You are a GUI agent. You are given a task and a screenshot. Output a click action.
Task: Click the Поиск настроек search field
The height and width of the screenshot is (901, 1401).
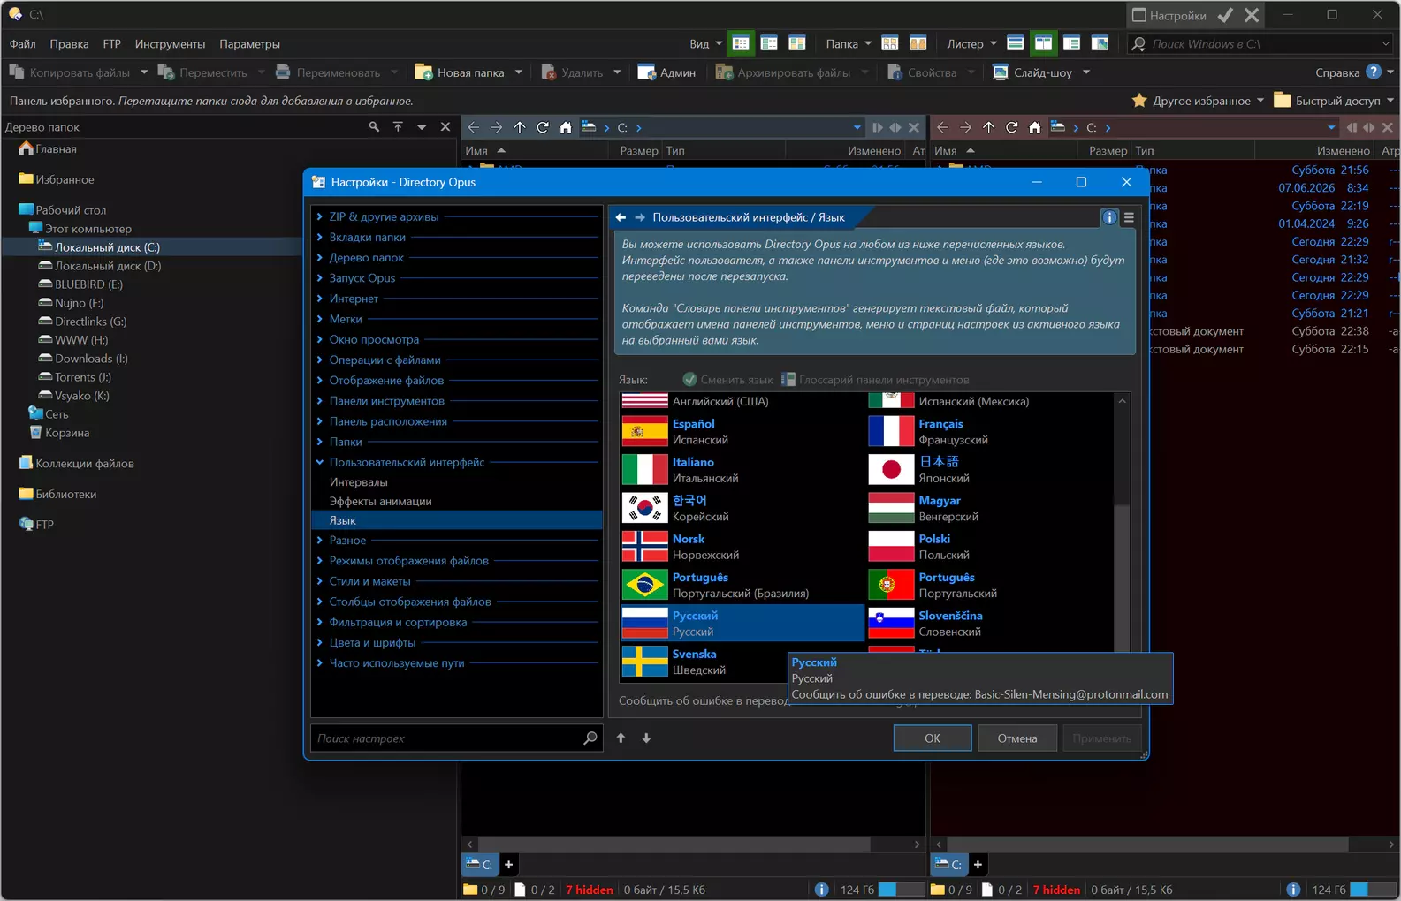pyautogui.click(x=448, y=738)
